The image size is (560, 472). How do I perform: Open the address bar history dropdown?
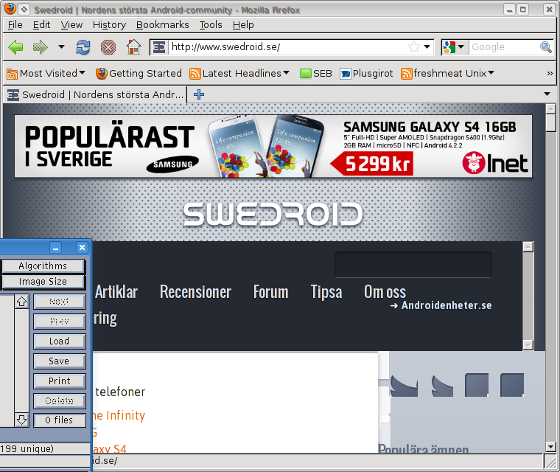(x=427, y=47)
